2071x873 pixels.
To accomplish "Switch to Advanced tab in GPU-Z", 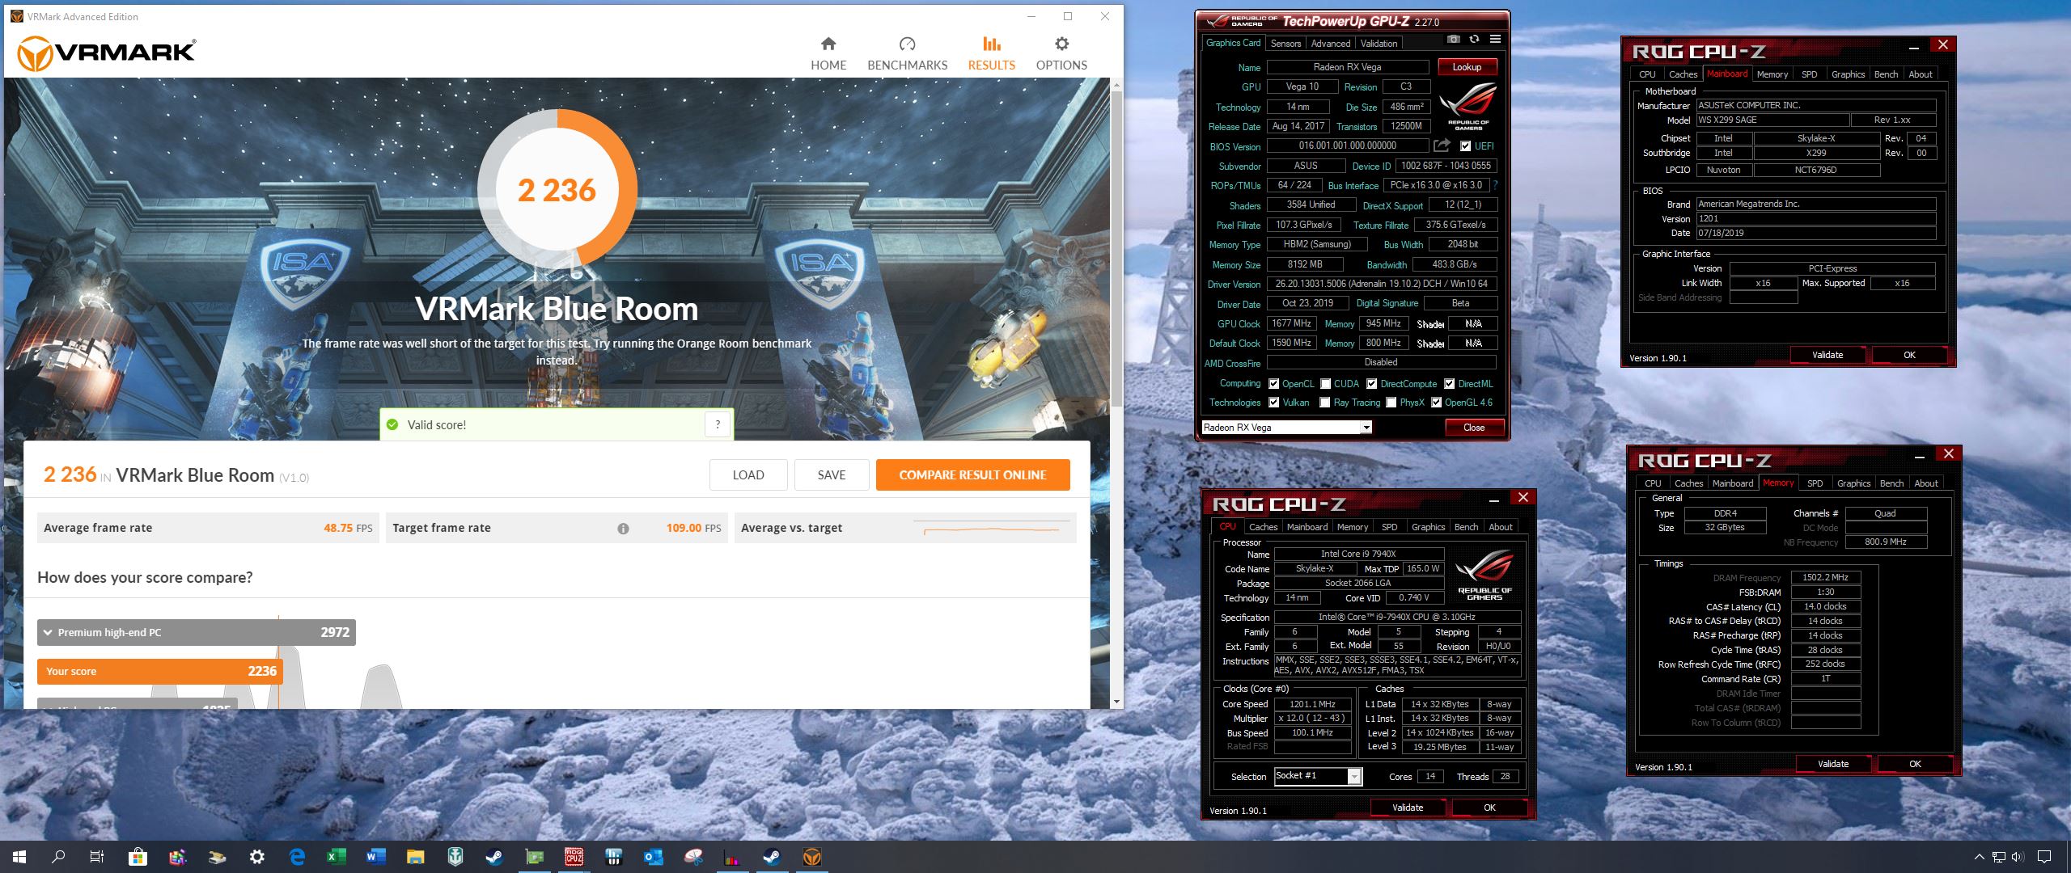I will pos(1330,44).
